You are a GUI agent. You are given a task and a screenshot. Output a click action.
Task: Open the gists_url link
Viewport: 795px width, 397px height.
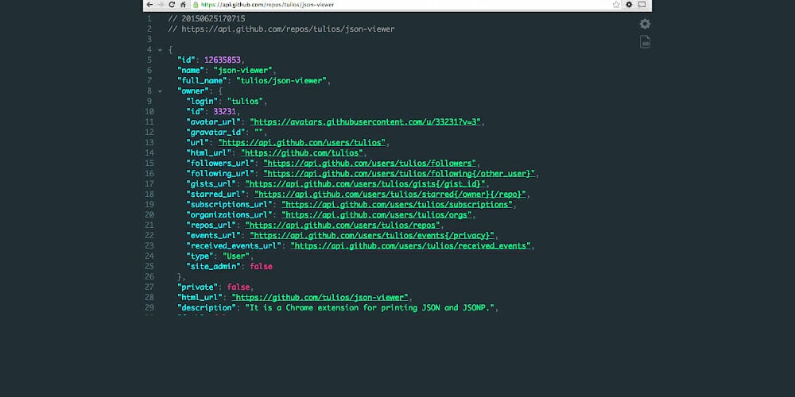coord(365,184)
